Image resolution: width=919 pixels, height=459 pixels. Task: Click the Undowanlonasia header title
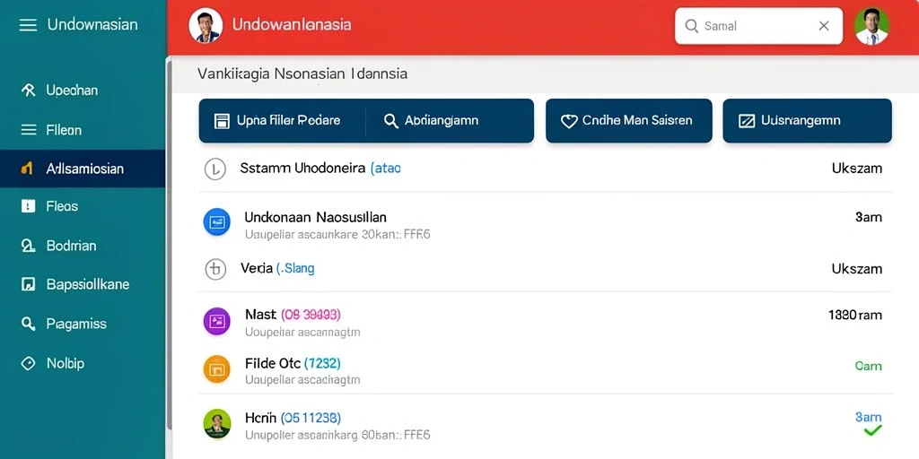[x=292, y=24]
